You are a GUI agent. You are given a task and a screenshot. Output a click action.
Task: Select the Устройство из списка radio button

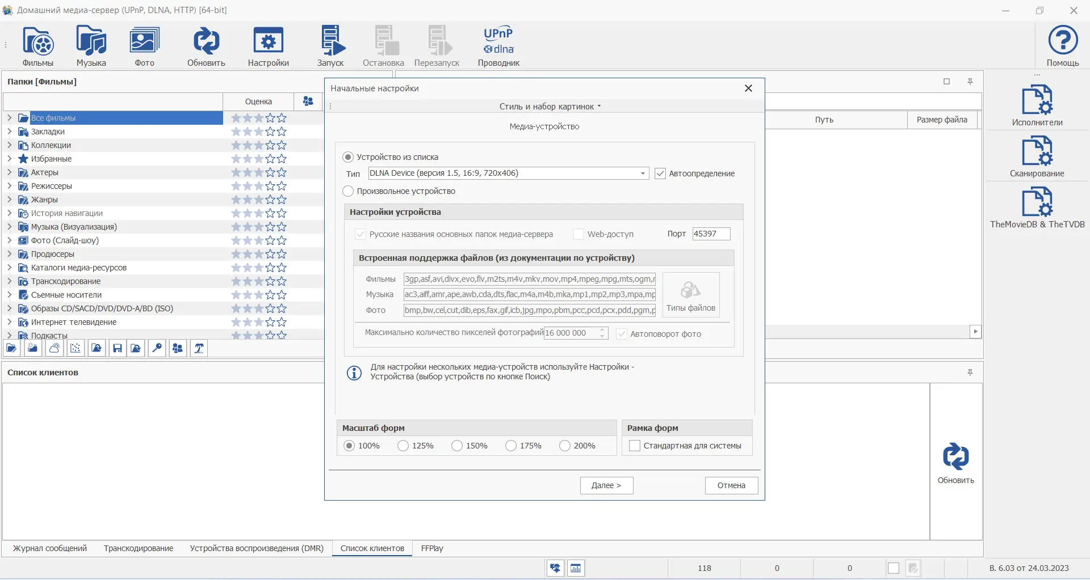(x=348, y=157)
